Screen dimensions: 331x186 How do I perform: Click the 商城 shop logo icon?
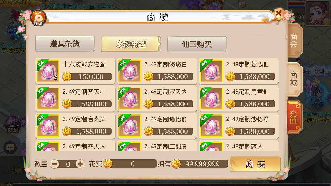pos(38,18)
